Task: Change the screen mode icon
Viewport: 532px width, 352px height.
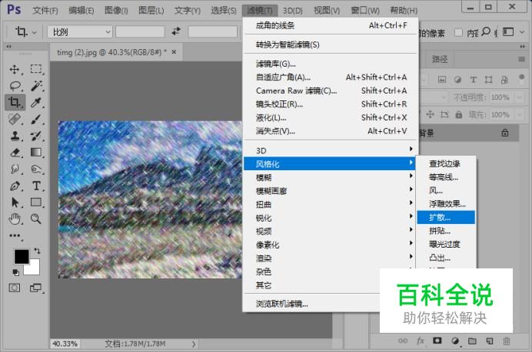Action: (x=35, y=288)
